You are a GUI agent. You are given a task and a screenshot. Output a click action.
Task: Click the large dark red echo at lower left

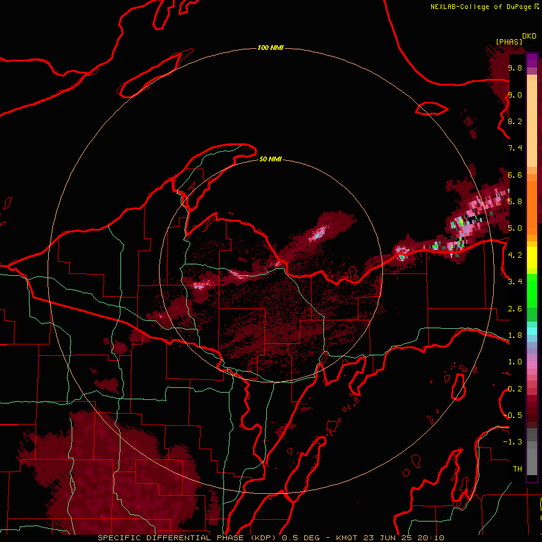pos(114,477)
